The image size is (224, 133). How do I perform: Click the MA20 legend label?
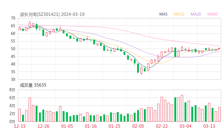pyautogui.click(x=196, y=14)
